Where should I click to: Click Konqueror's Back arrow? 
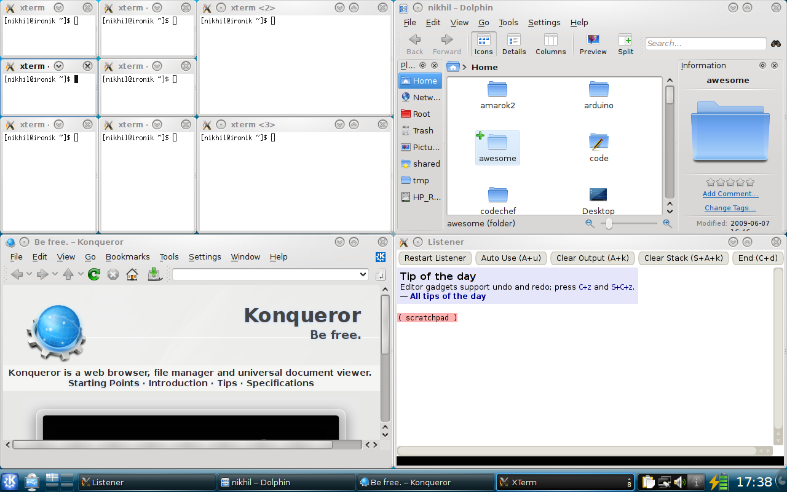pyautogui.click(x=17, y=274)
